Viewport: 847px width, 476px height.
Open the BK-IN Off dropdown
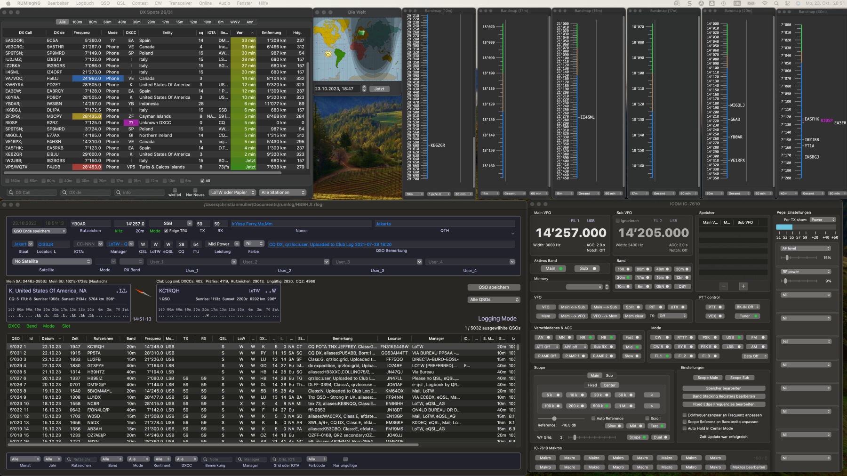click(747, 307)
